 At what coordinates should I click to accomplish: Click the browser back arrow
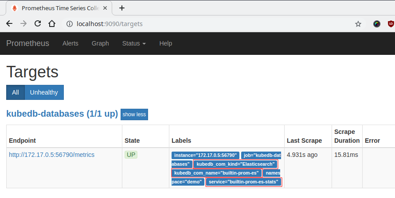pyautogui.click(x=9, y=24)
